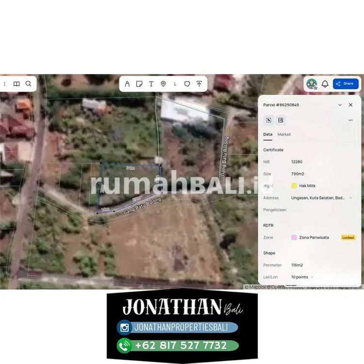Click the slanted Gang Batu Bolong road label
This screenshot has width=364, height=364.
point(142,206)
